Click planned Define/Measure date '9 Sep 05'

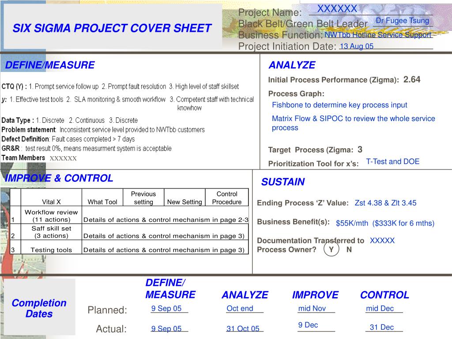(x=166, y=309)
